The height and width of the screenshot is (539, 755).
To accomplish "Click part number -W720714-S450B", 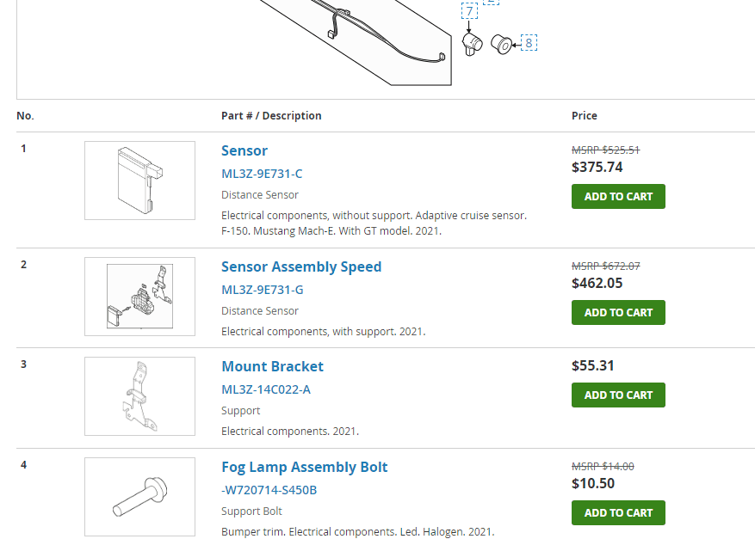I will [269, 490].
